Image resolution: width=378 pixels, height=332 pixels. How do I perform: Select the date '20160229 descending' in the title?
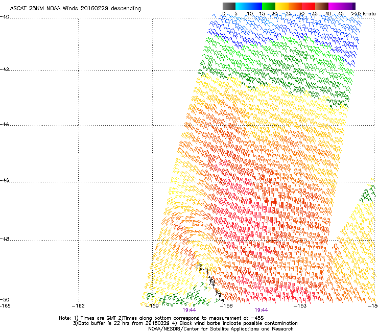coord(111,8)
